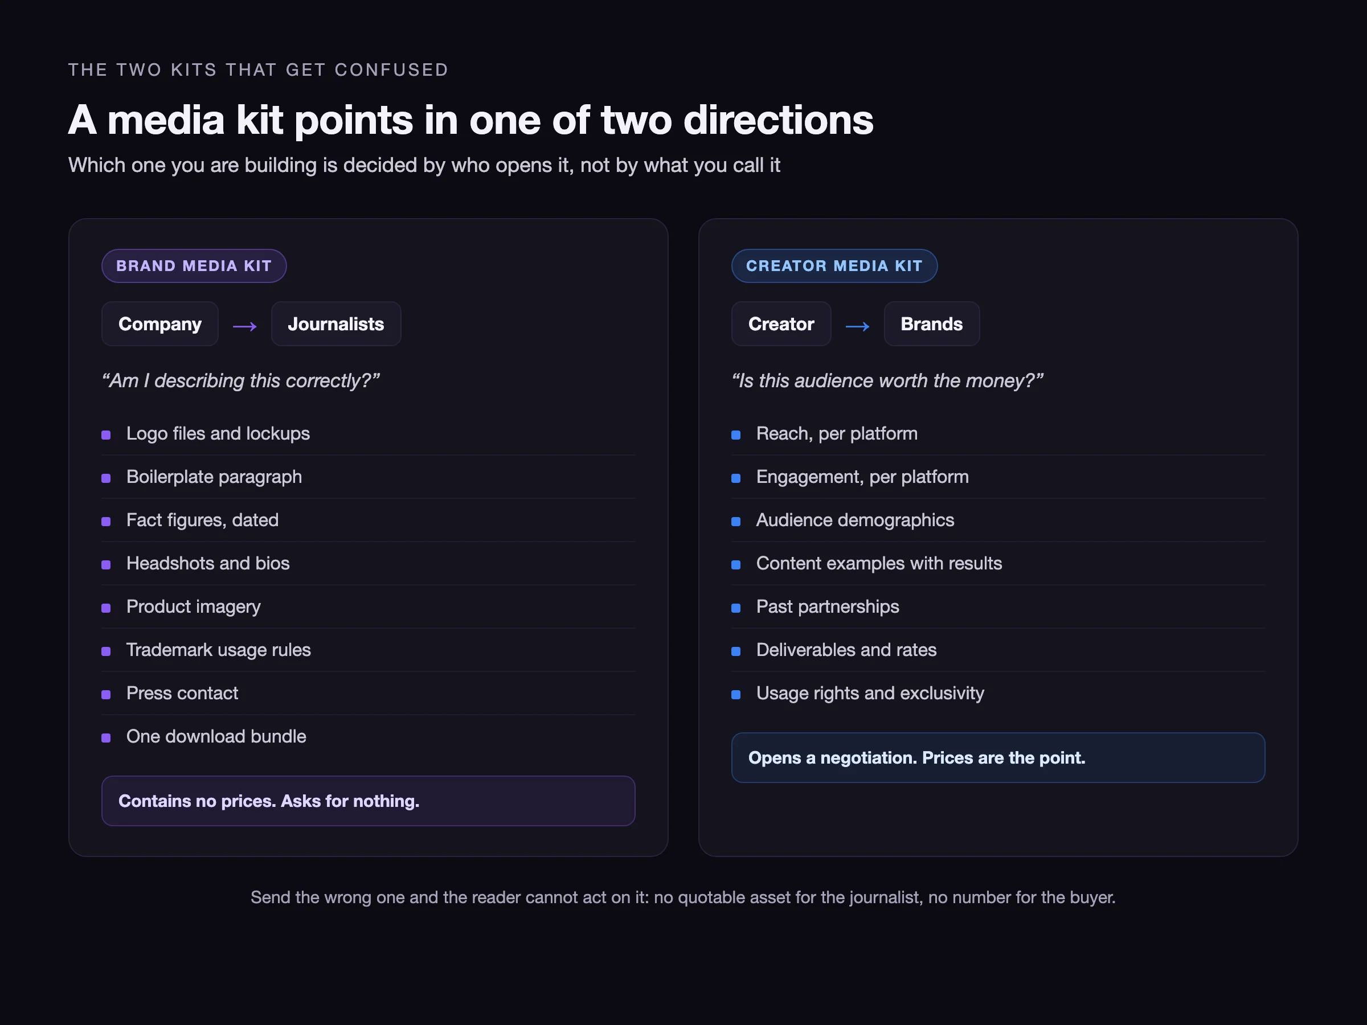
Task: Click the Creator chip
Action: coord(781,324)
